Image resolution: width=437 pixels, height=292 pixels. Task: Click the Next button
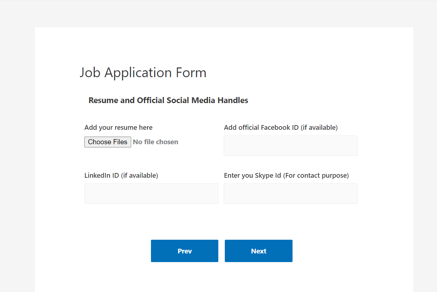click(x=258, y=251)
